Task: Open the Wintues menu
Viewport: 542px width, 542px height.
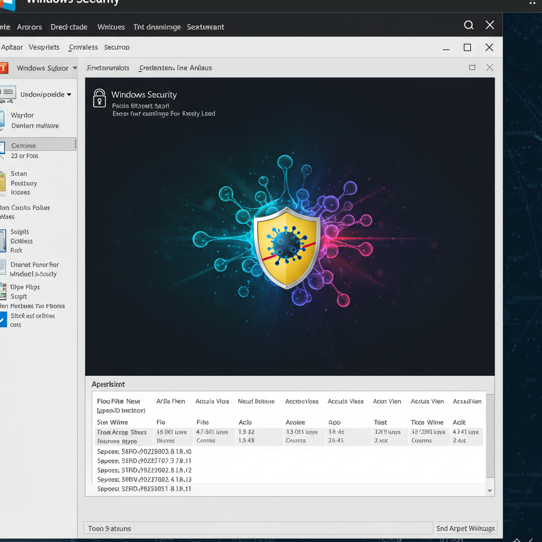Action: click(x=111, y=27)
